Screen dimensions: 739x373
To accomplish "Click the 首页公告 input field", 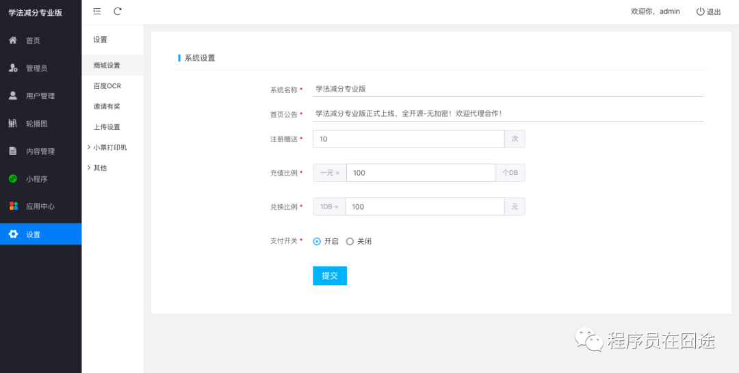I will pos(508,113).
